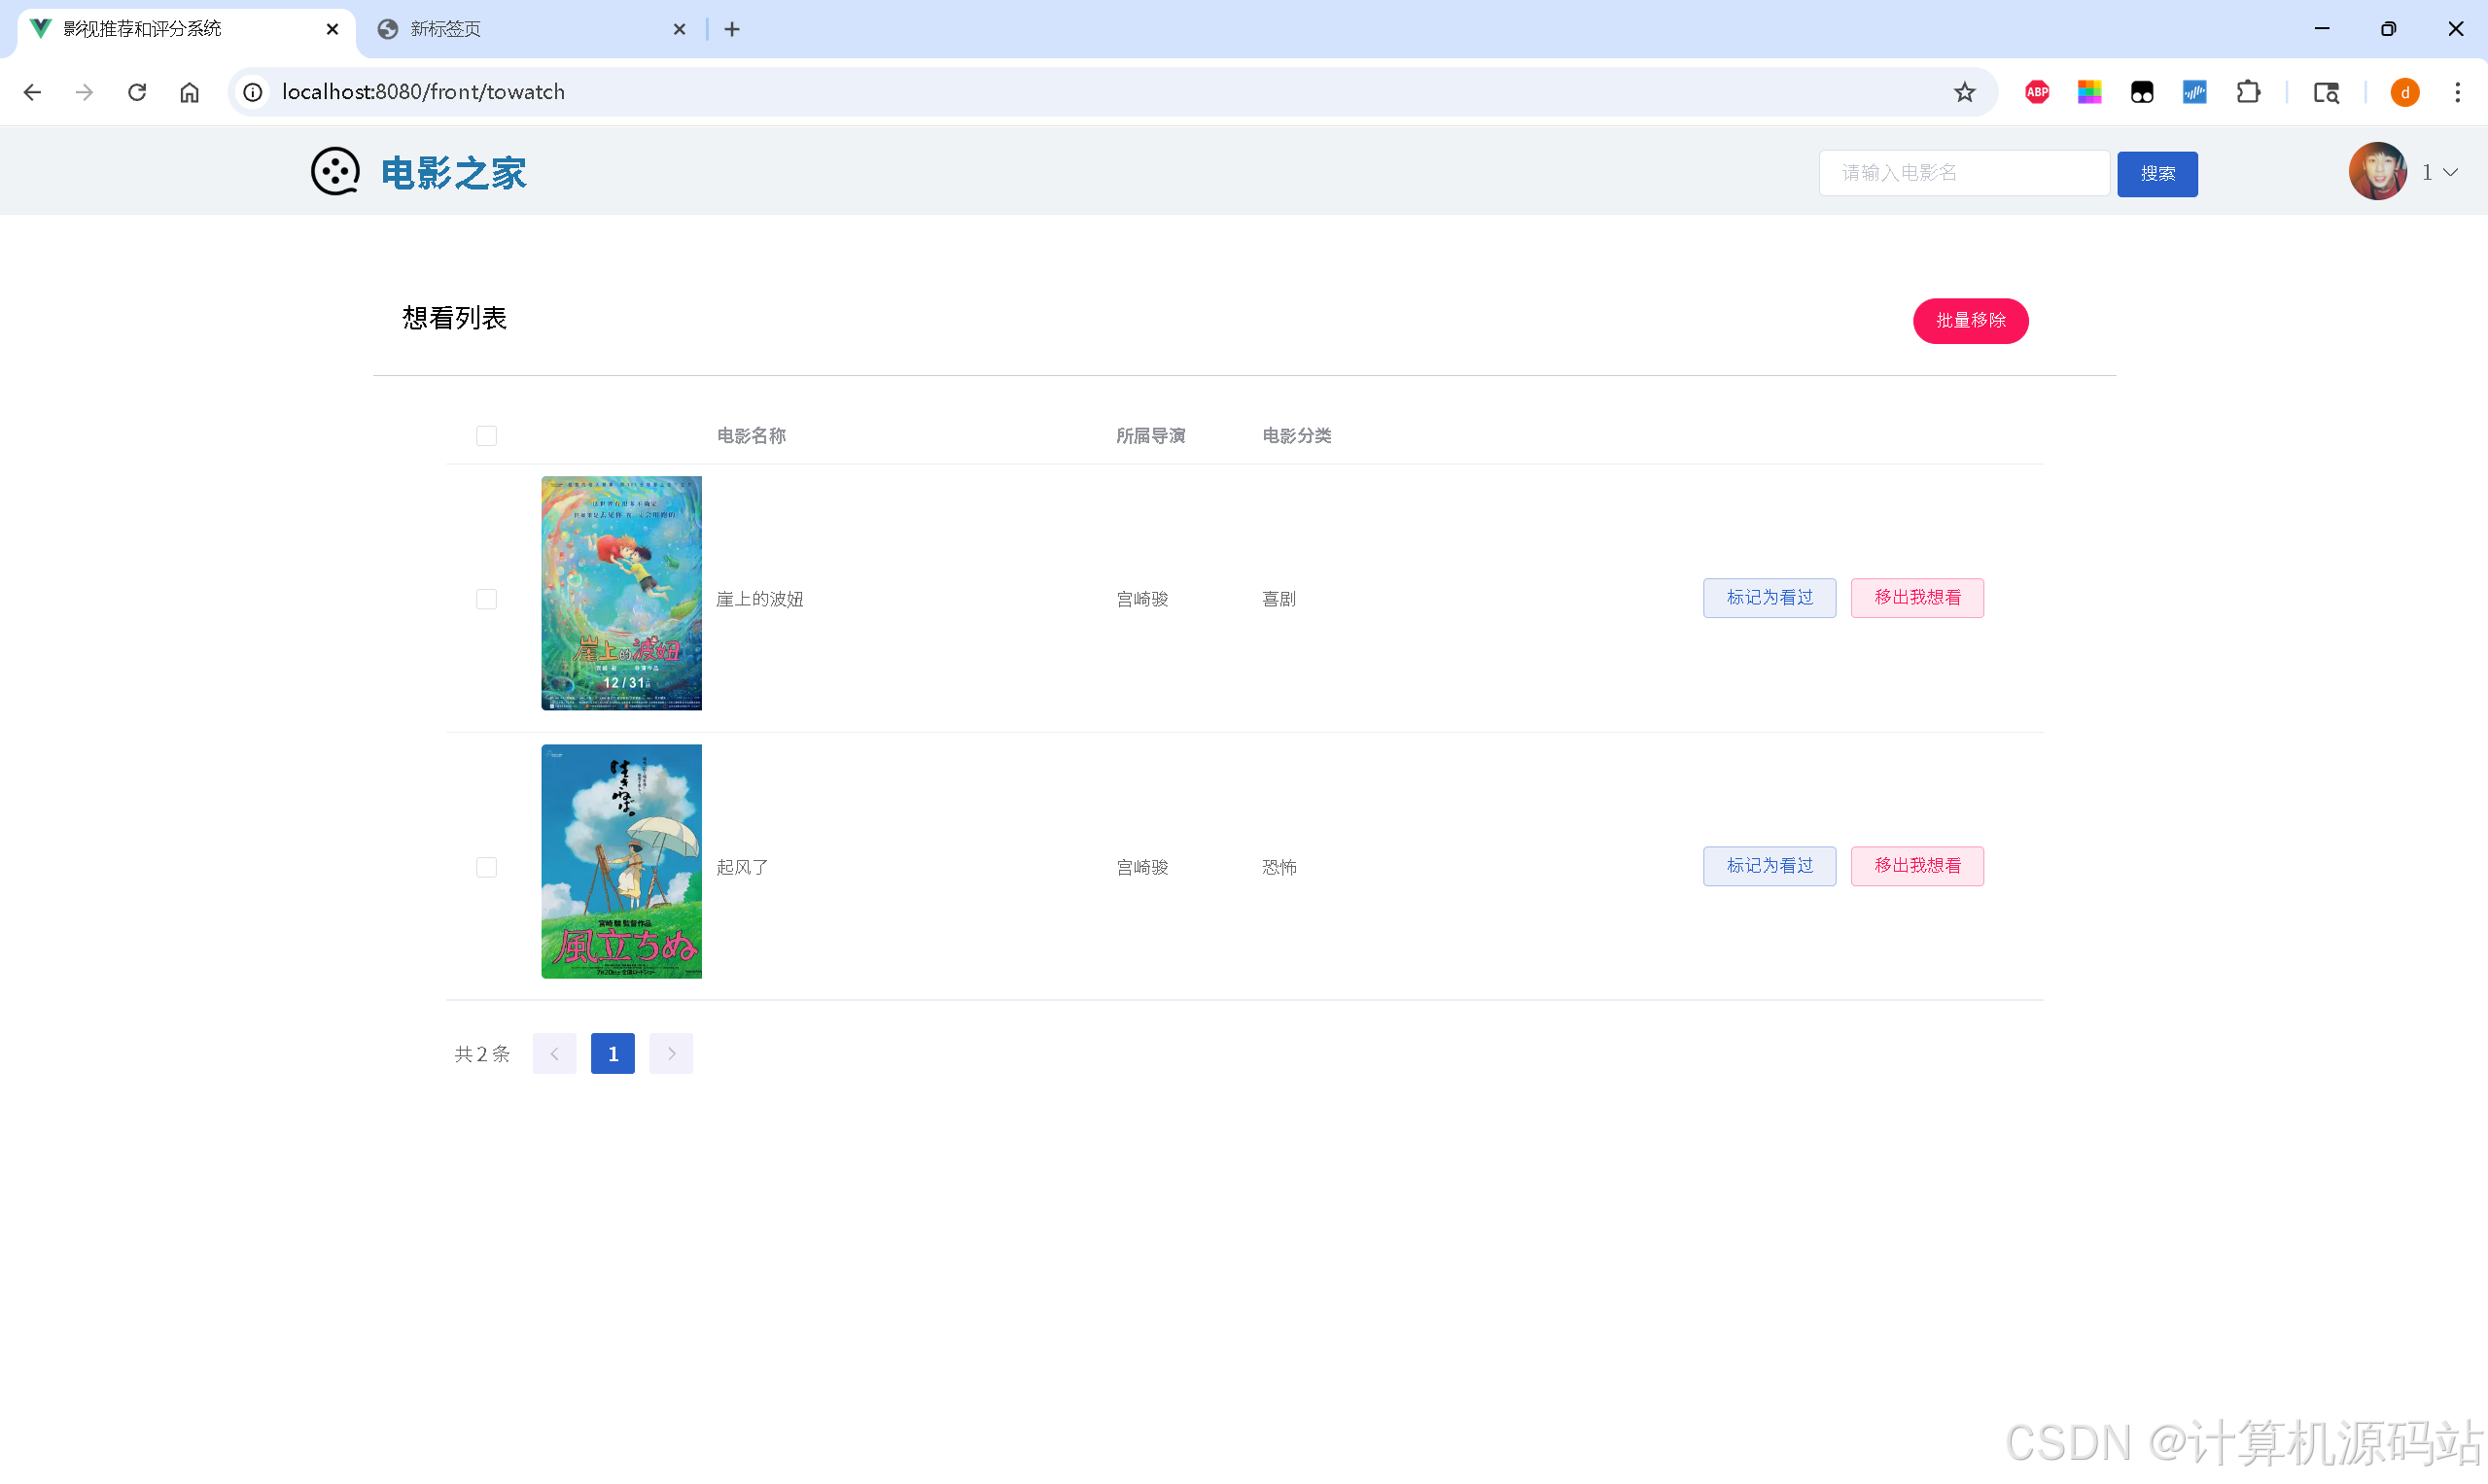
Task: Check the box for 起风了
Action: [x=486, y=867]
